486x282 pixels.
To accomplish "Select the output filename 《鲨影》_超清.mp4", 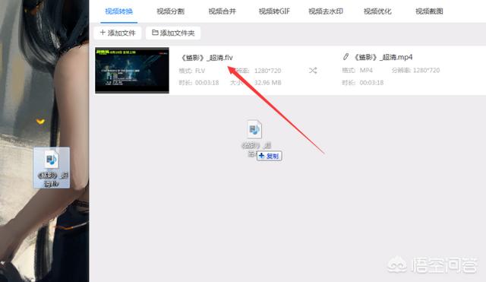I will 383,57.
